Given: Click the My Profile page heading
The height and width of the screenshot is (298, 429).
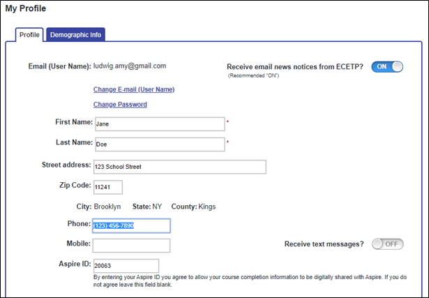Looking at the screenshot, I should tap(26, 8).
